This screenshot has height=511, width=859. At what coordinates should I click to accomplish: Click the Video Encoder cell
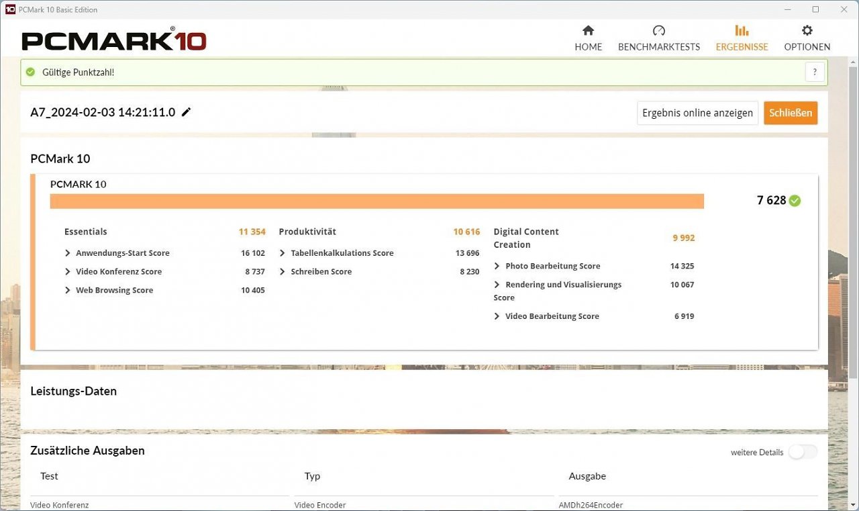(320, 505)
